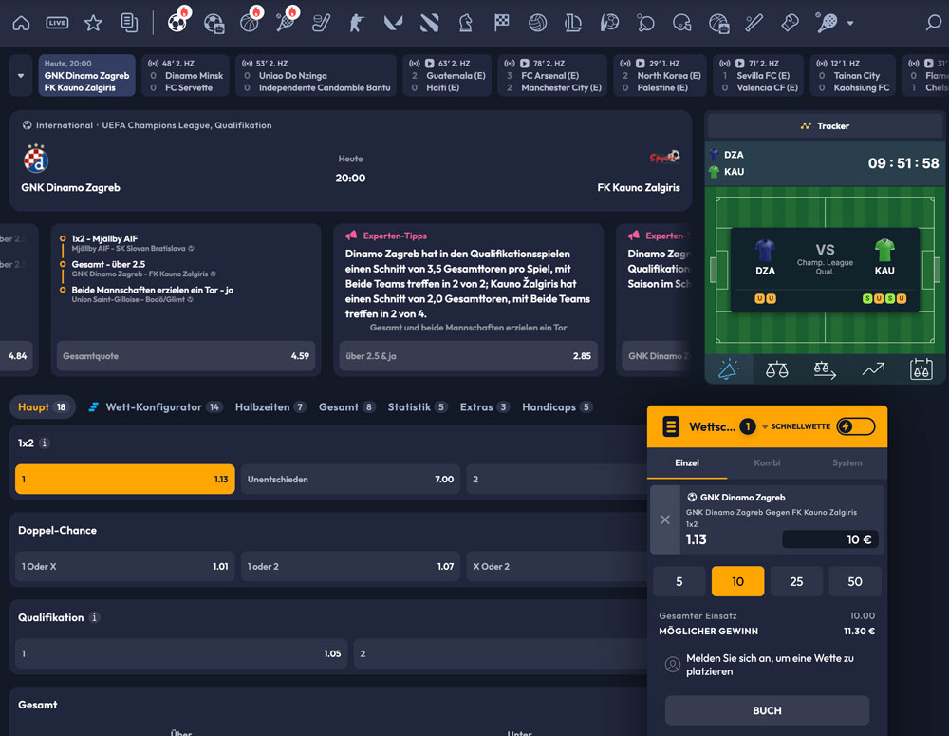Select the Kombi bet slip tab

(x=767, y=462)
